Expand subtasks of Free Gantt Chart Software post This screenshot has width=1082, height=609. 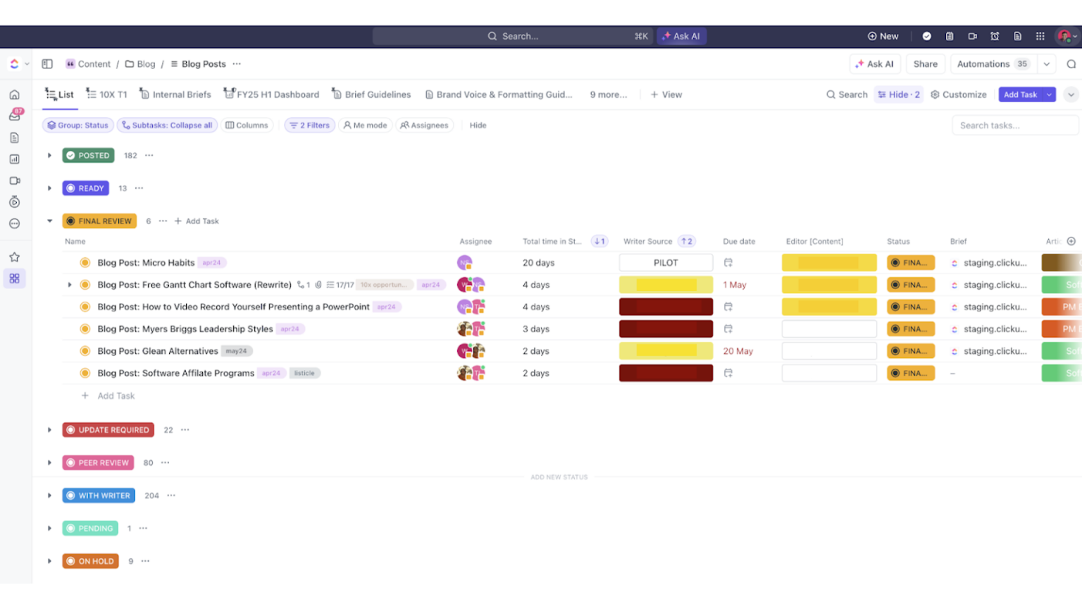[x=69, y=285]
